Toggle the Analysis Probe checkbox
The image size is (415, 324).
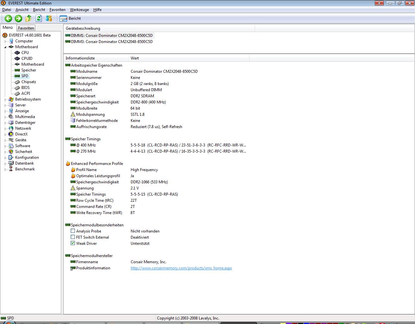73,231
